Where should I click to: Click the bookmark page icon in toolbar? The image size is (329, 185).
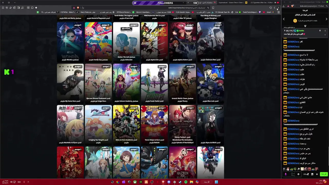tap(213, 8)
